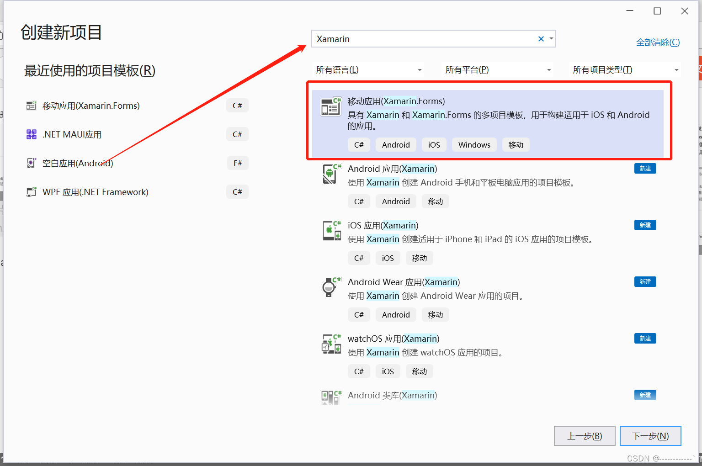Viewport: 702px width, 466px height.
Task: Click the 新建 badge on iOS 应用 row
Action: [x=645, y=225]
